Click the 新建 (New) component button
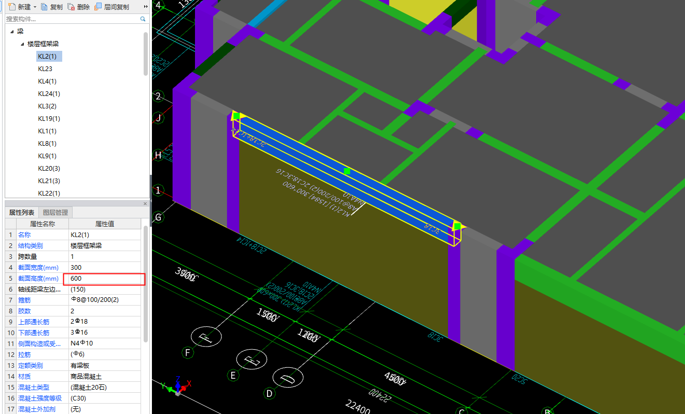 coord(19,7)
